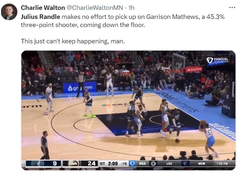Play the embedded basketball video

(128, 110)
